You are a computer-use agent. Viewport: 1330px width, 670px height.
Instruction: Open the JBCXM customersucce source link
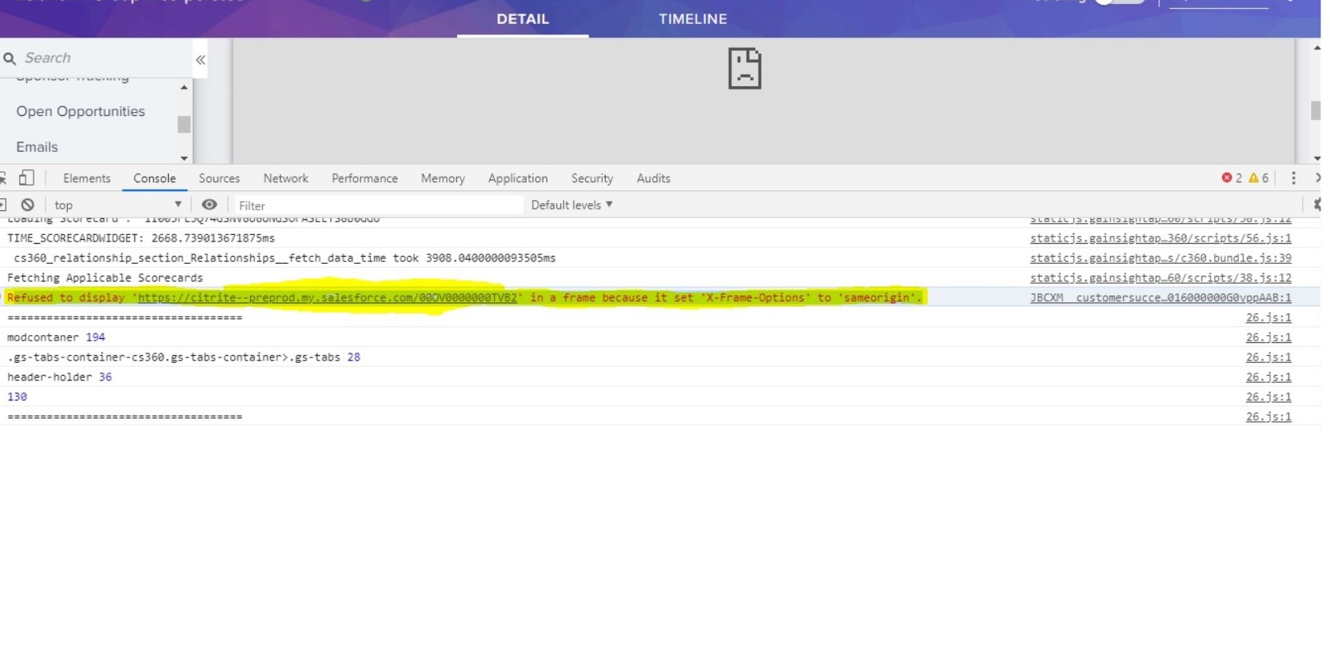tap(1161, 297)
